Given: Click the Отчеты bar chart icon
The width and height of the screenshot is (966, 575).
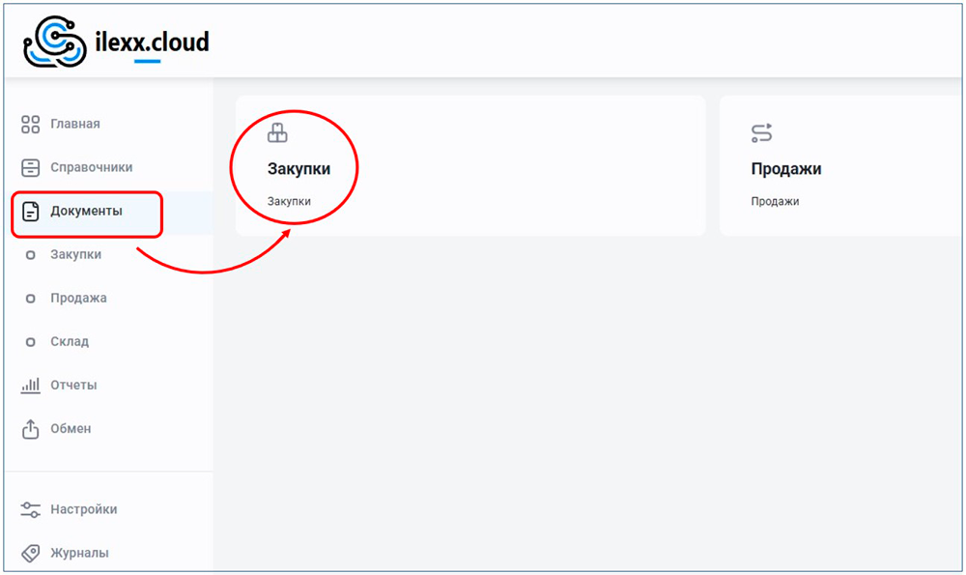Looking at the screenshot, I should (x=30, y=385).
